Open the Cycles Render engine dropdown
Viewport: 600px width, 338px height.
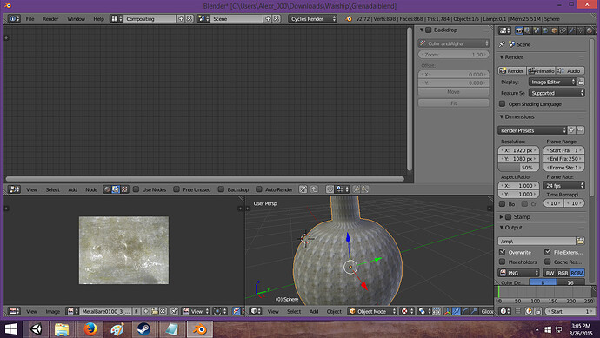(x=312, y=18)
